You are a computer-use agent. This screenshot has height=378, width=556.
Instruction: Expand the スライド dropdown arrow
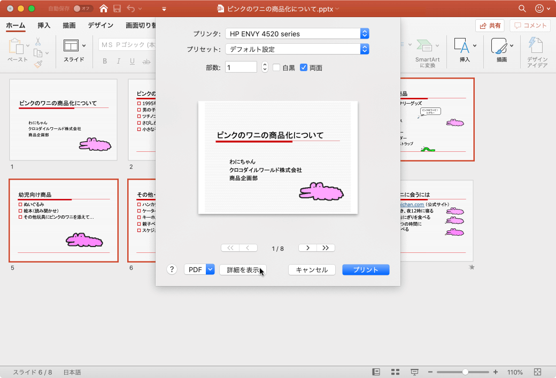coord(84,45)
